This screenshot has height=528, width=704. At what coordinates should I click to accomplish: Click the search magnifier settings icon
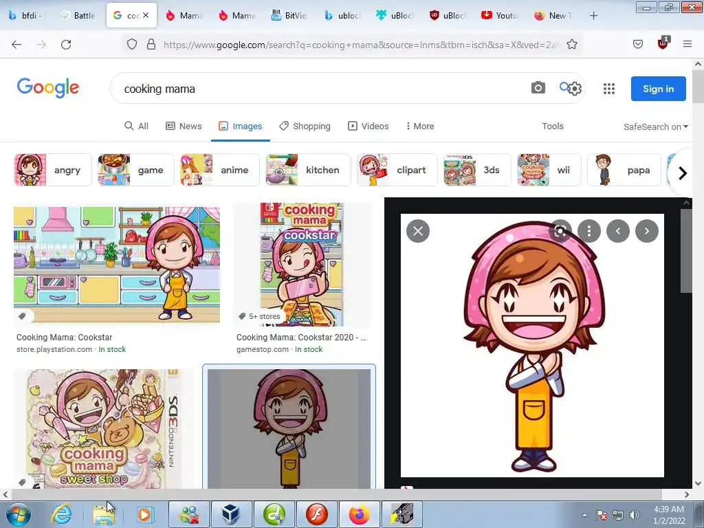(x=571, y=88)
